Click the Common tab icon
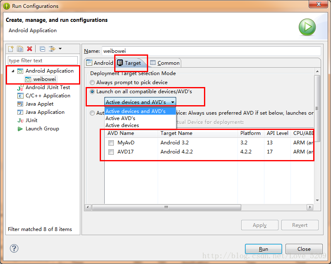Image resolution: width=331 pixels, height=264 pixels. [x=153, y=63]
